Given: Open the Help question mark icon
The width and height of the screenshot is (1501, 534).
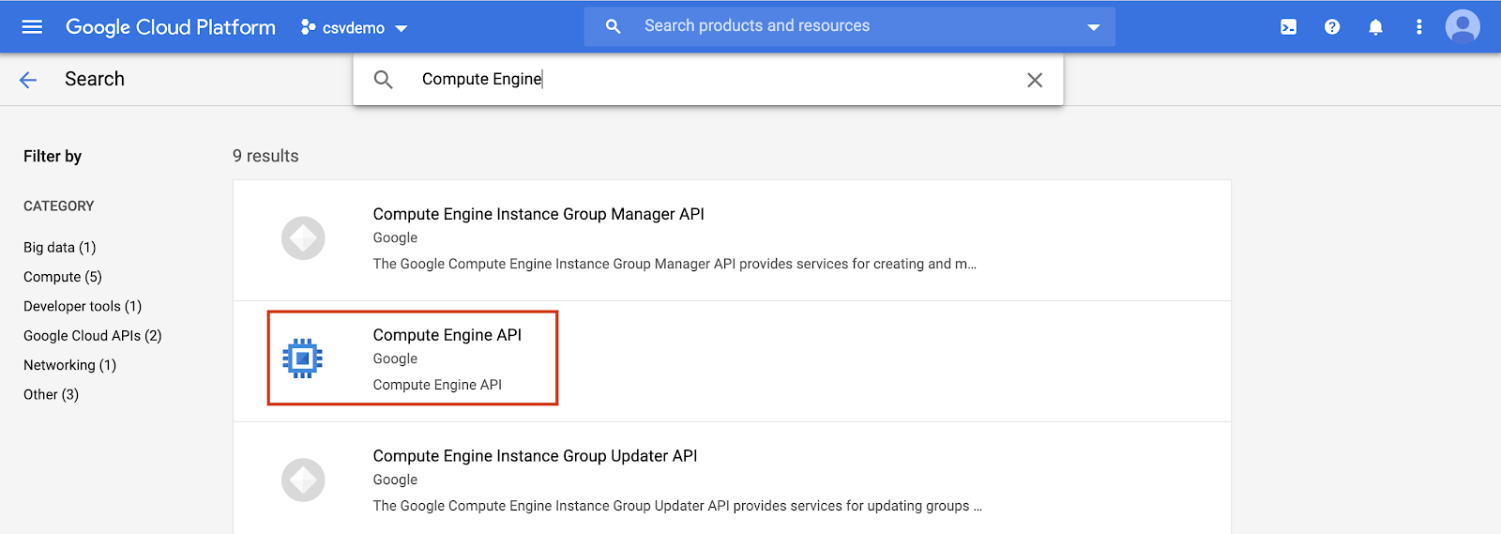Looking at the screenshot, I should (x=1332, y=27).
